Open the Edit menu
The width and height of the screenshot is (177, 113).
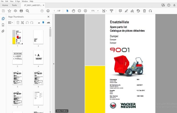click(7, 1)
